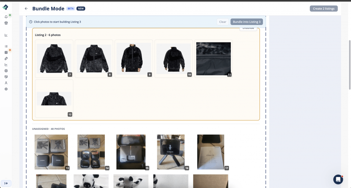Click the BETA badge

click(71, 9)
